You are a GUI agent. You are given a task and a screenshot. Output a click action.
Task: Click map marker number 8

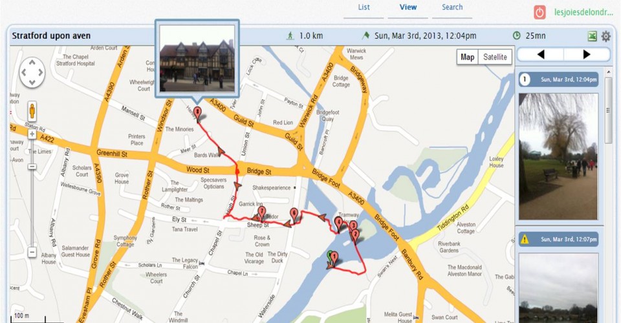[x=197, y=114]
